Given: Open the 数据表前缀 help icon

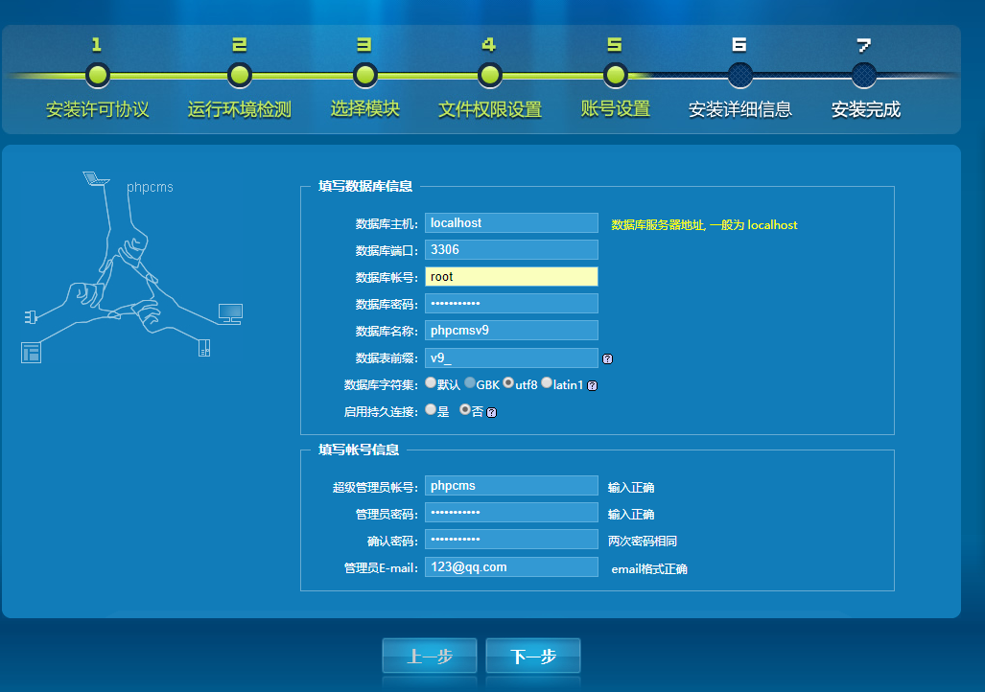Looking at the screenshot, I should click(x=605, y=358).
